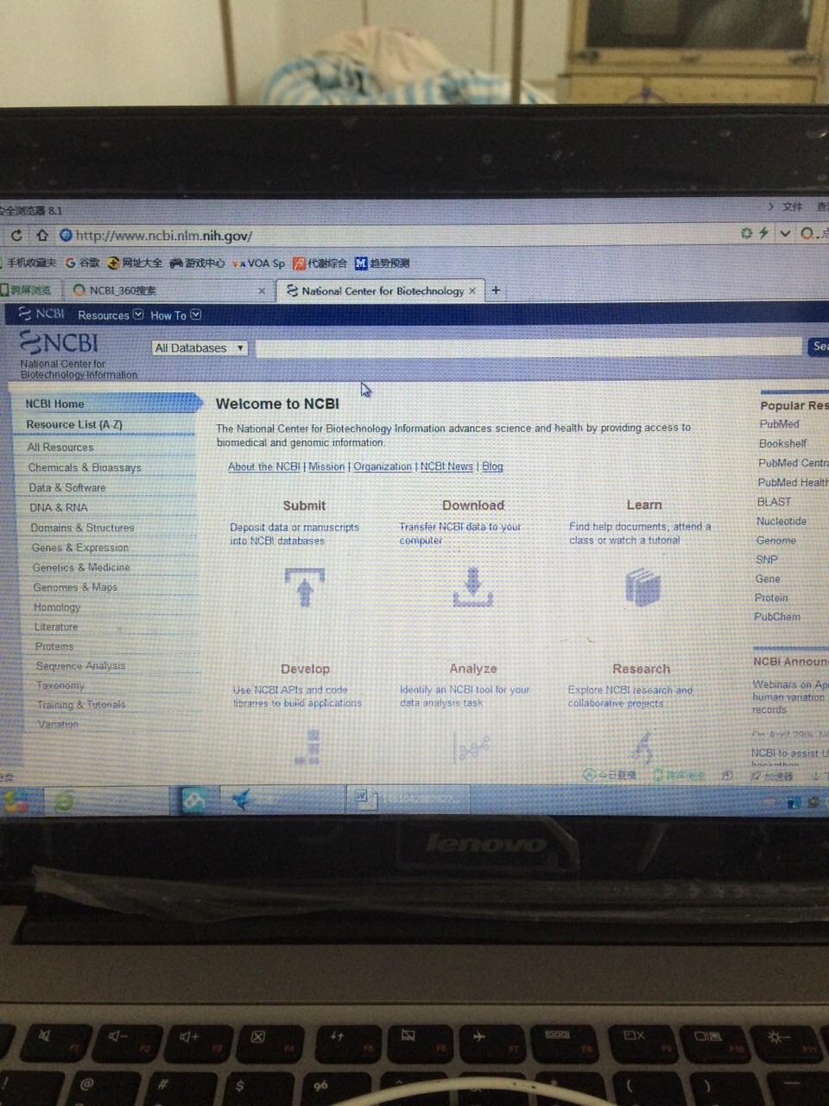The width and height of the screenshot is (829, 1106).
Task: Click the Search button beside the search field
Action: [819, 346]
